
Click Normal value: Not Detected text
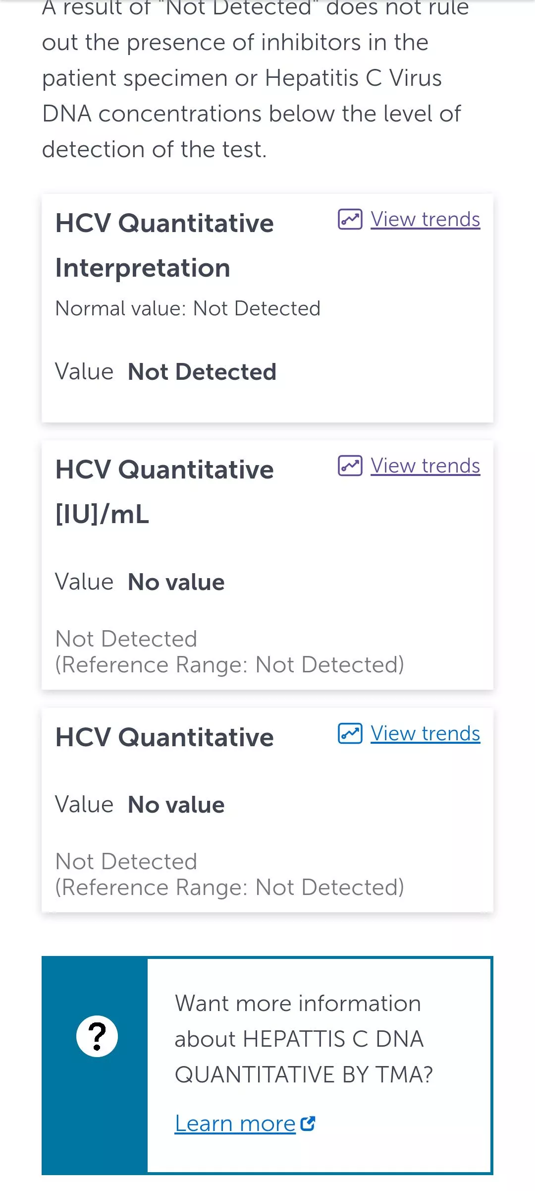click(x=188, y=308)
